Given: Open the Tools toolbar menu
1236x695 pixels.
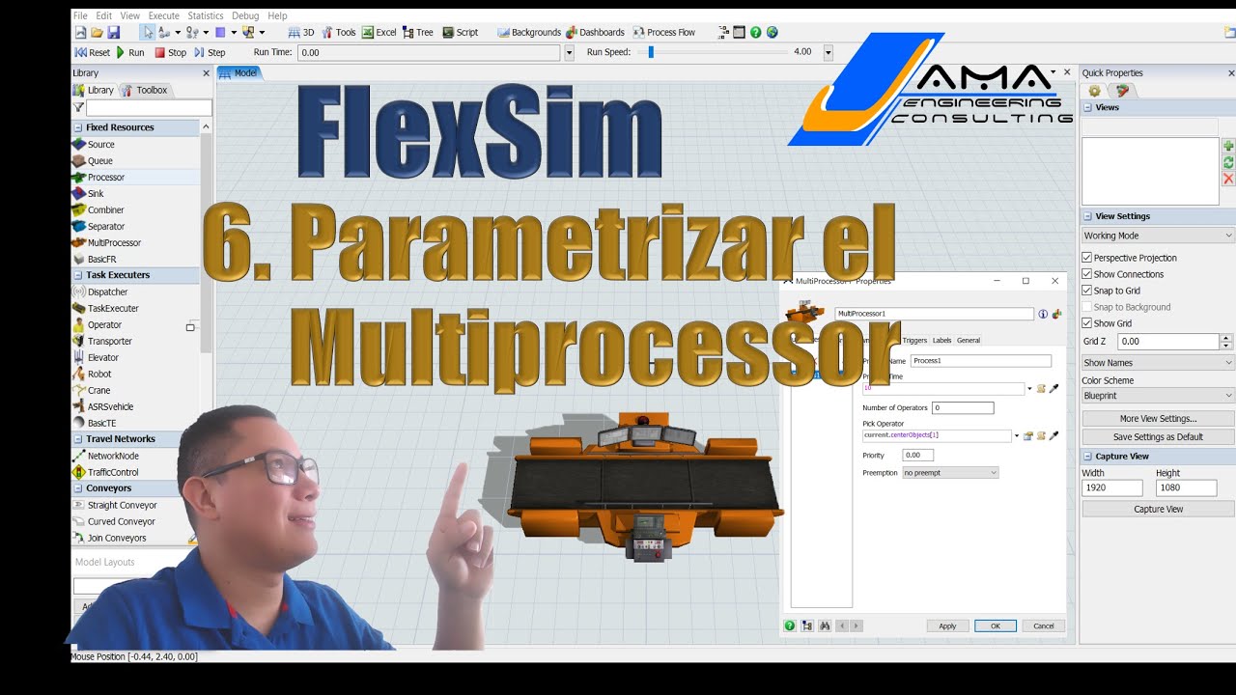Looking at the screenshot, I should click(339, 32).
